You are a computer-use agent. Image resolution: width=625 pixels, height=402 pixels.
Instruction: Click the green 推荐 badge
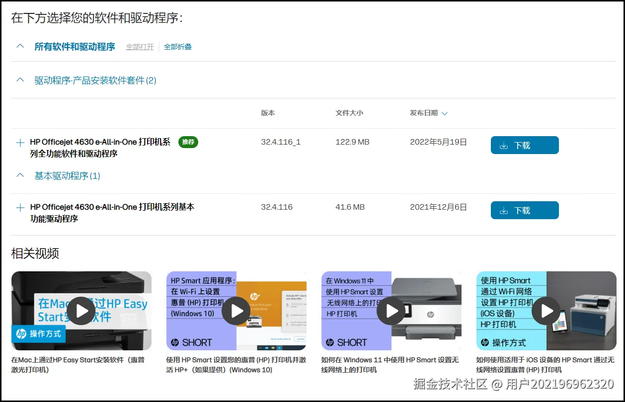[188, 142]
